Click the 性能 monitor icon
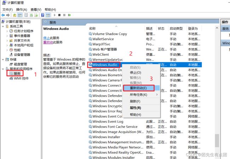This screenshot has height=159, width=230. [11, 50]
